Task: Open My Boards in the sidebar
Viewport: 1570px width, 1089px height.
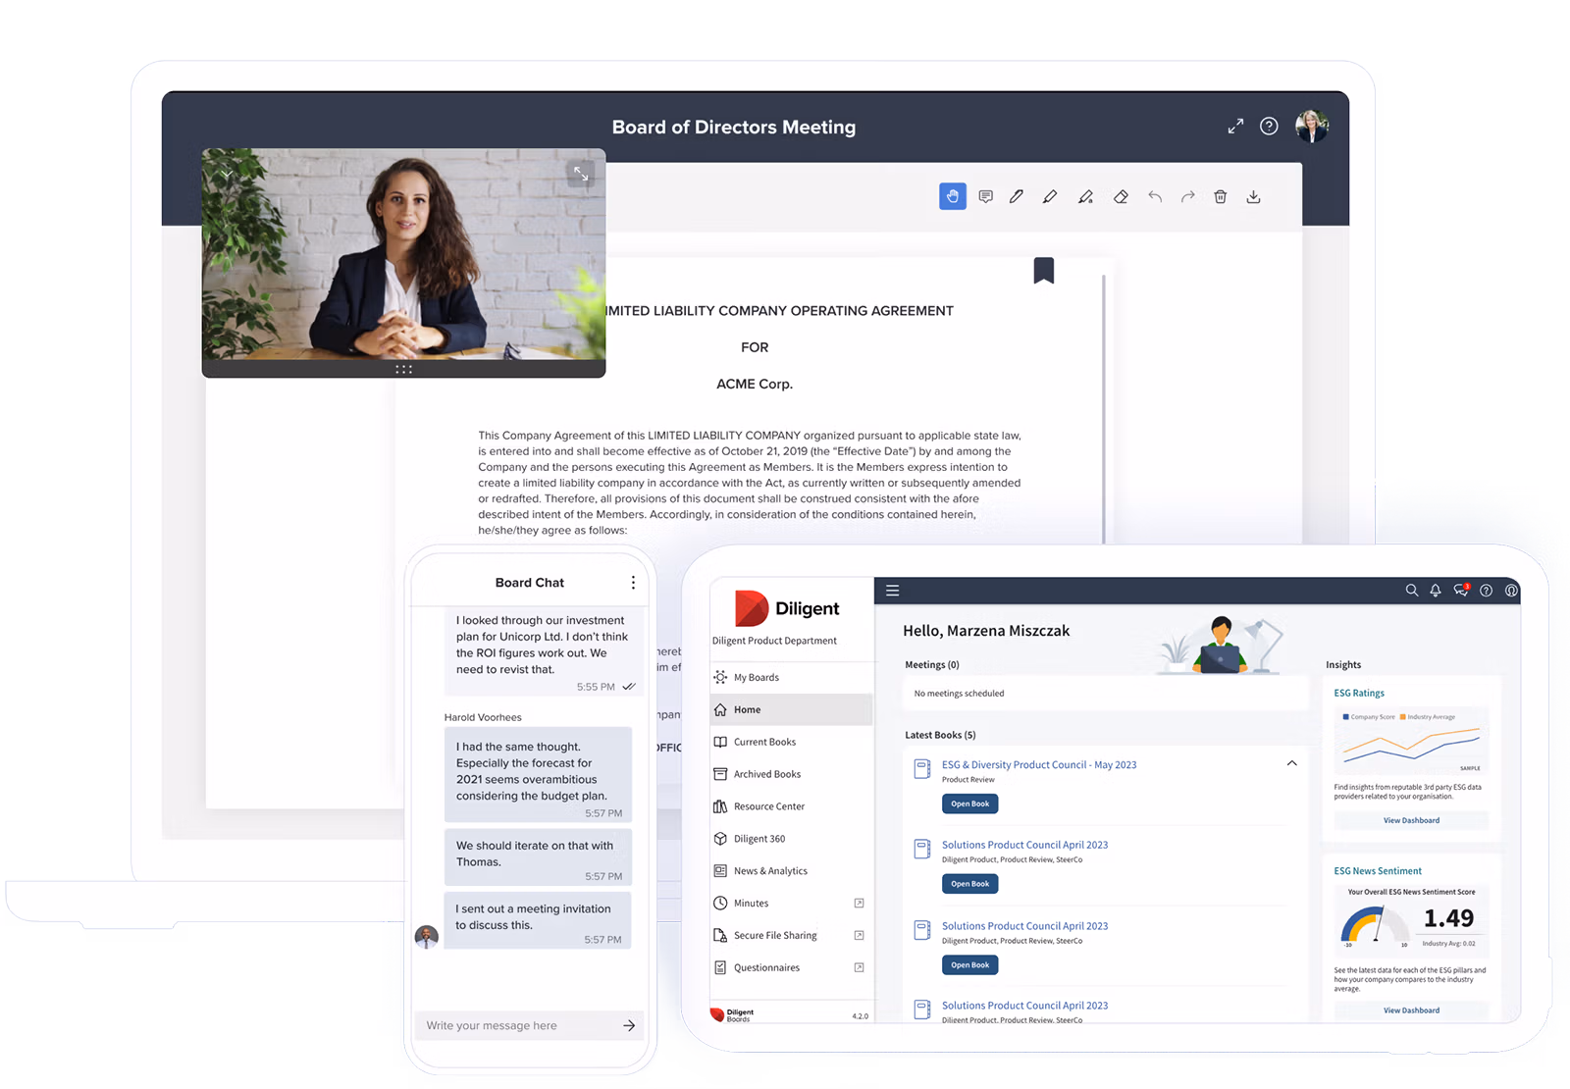Action: click(x=791, y=677)
